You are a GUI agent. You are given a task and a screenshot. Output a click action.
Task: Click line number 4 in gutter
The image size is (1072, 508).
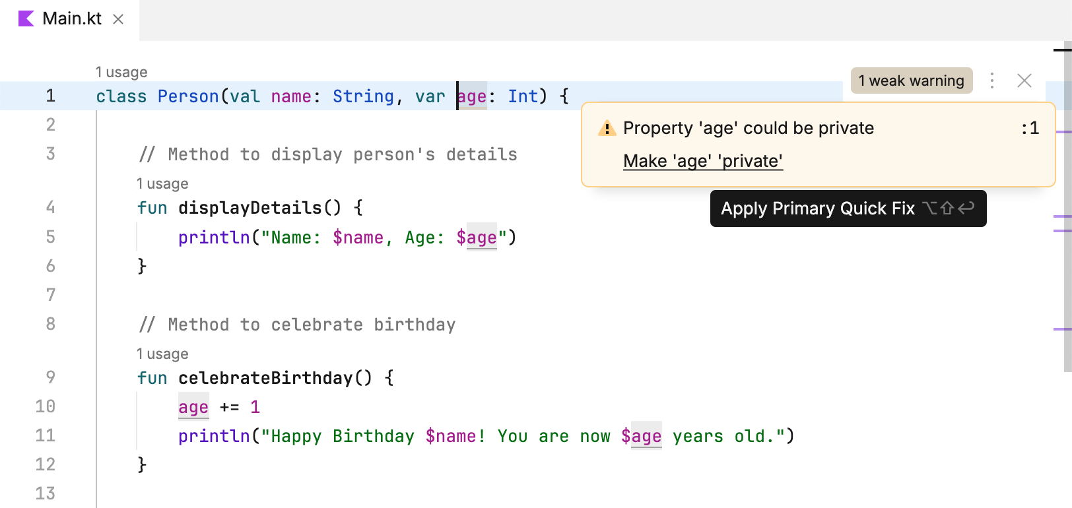coord(51,208)
